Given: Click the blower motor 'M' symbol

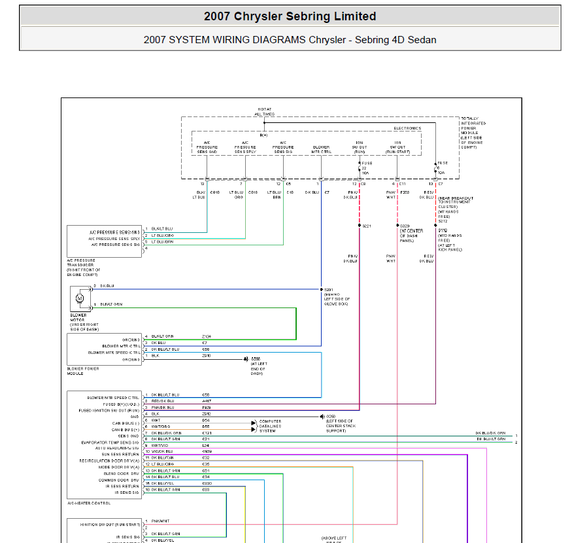Looking at the screenshot, I should tap(80, 298).
